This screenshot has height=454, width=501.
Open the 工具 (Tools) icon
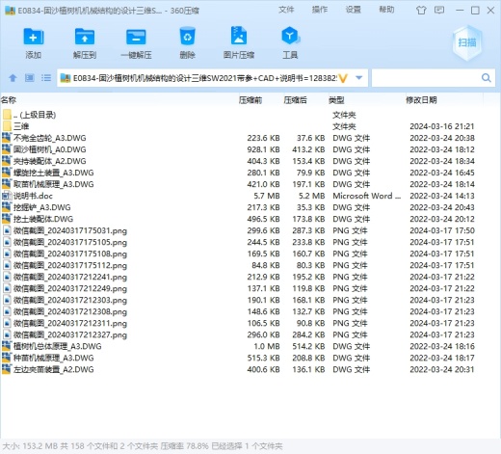tap(290, 36)
